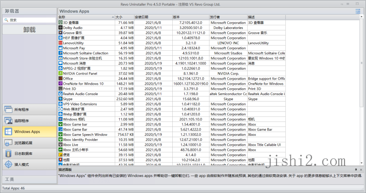Click the Xbox Live app icon
The height and width of the screenshot is (193, 366).
click(x=60, y=145)
